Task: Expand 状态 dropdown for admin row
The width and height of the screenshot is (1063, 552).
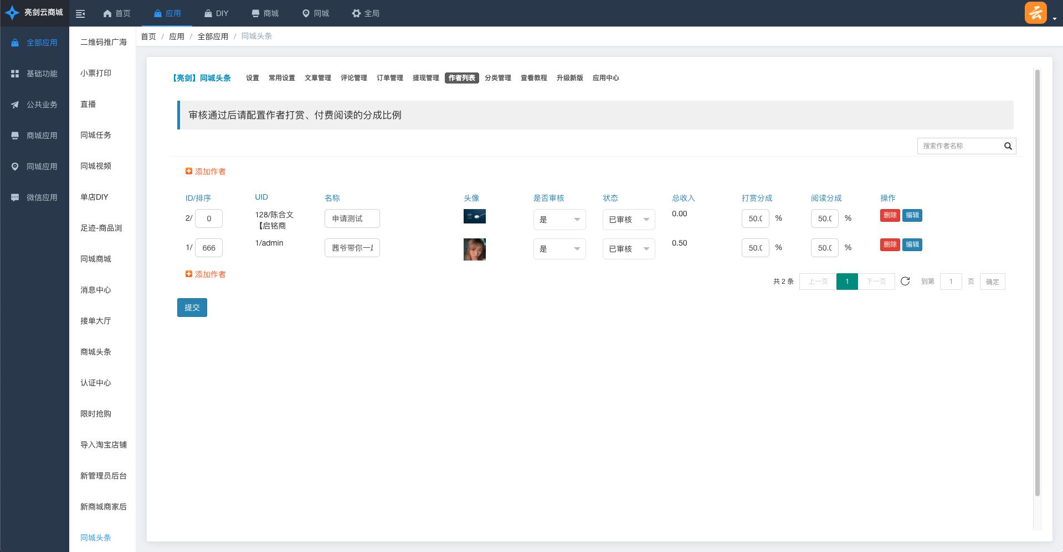Action: [x=628, y=249]
